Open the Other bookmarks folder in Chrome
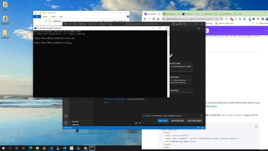The image size is (268, 151). (262, 23)
